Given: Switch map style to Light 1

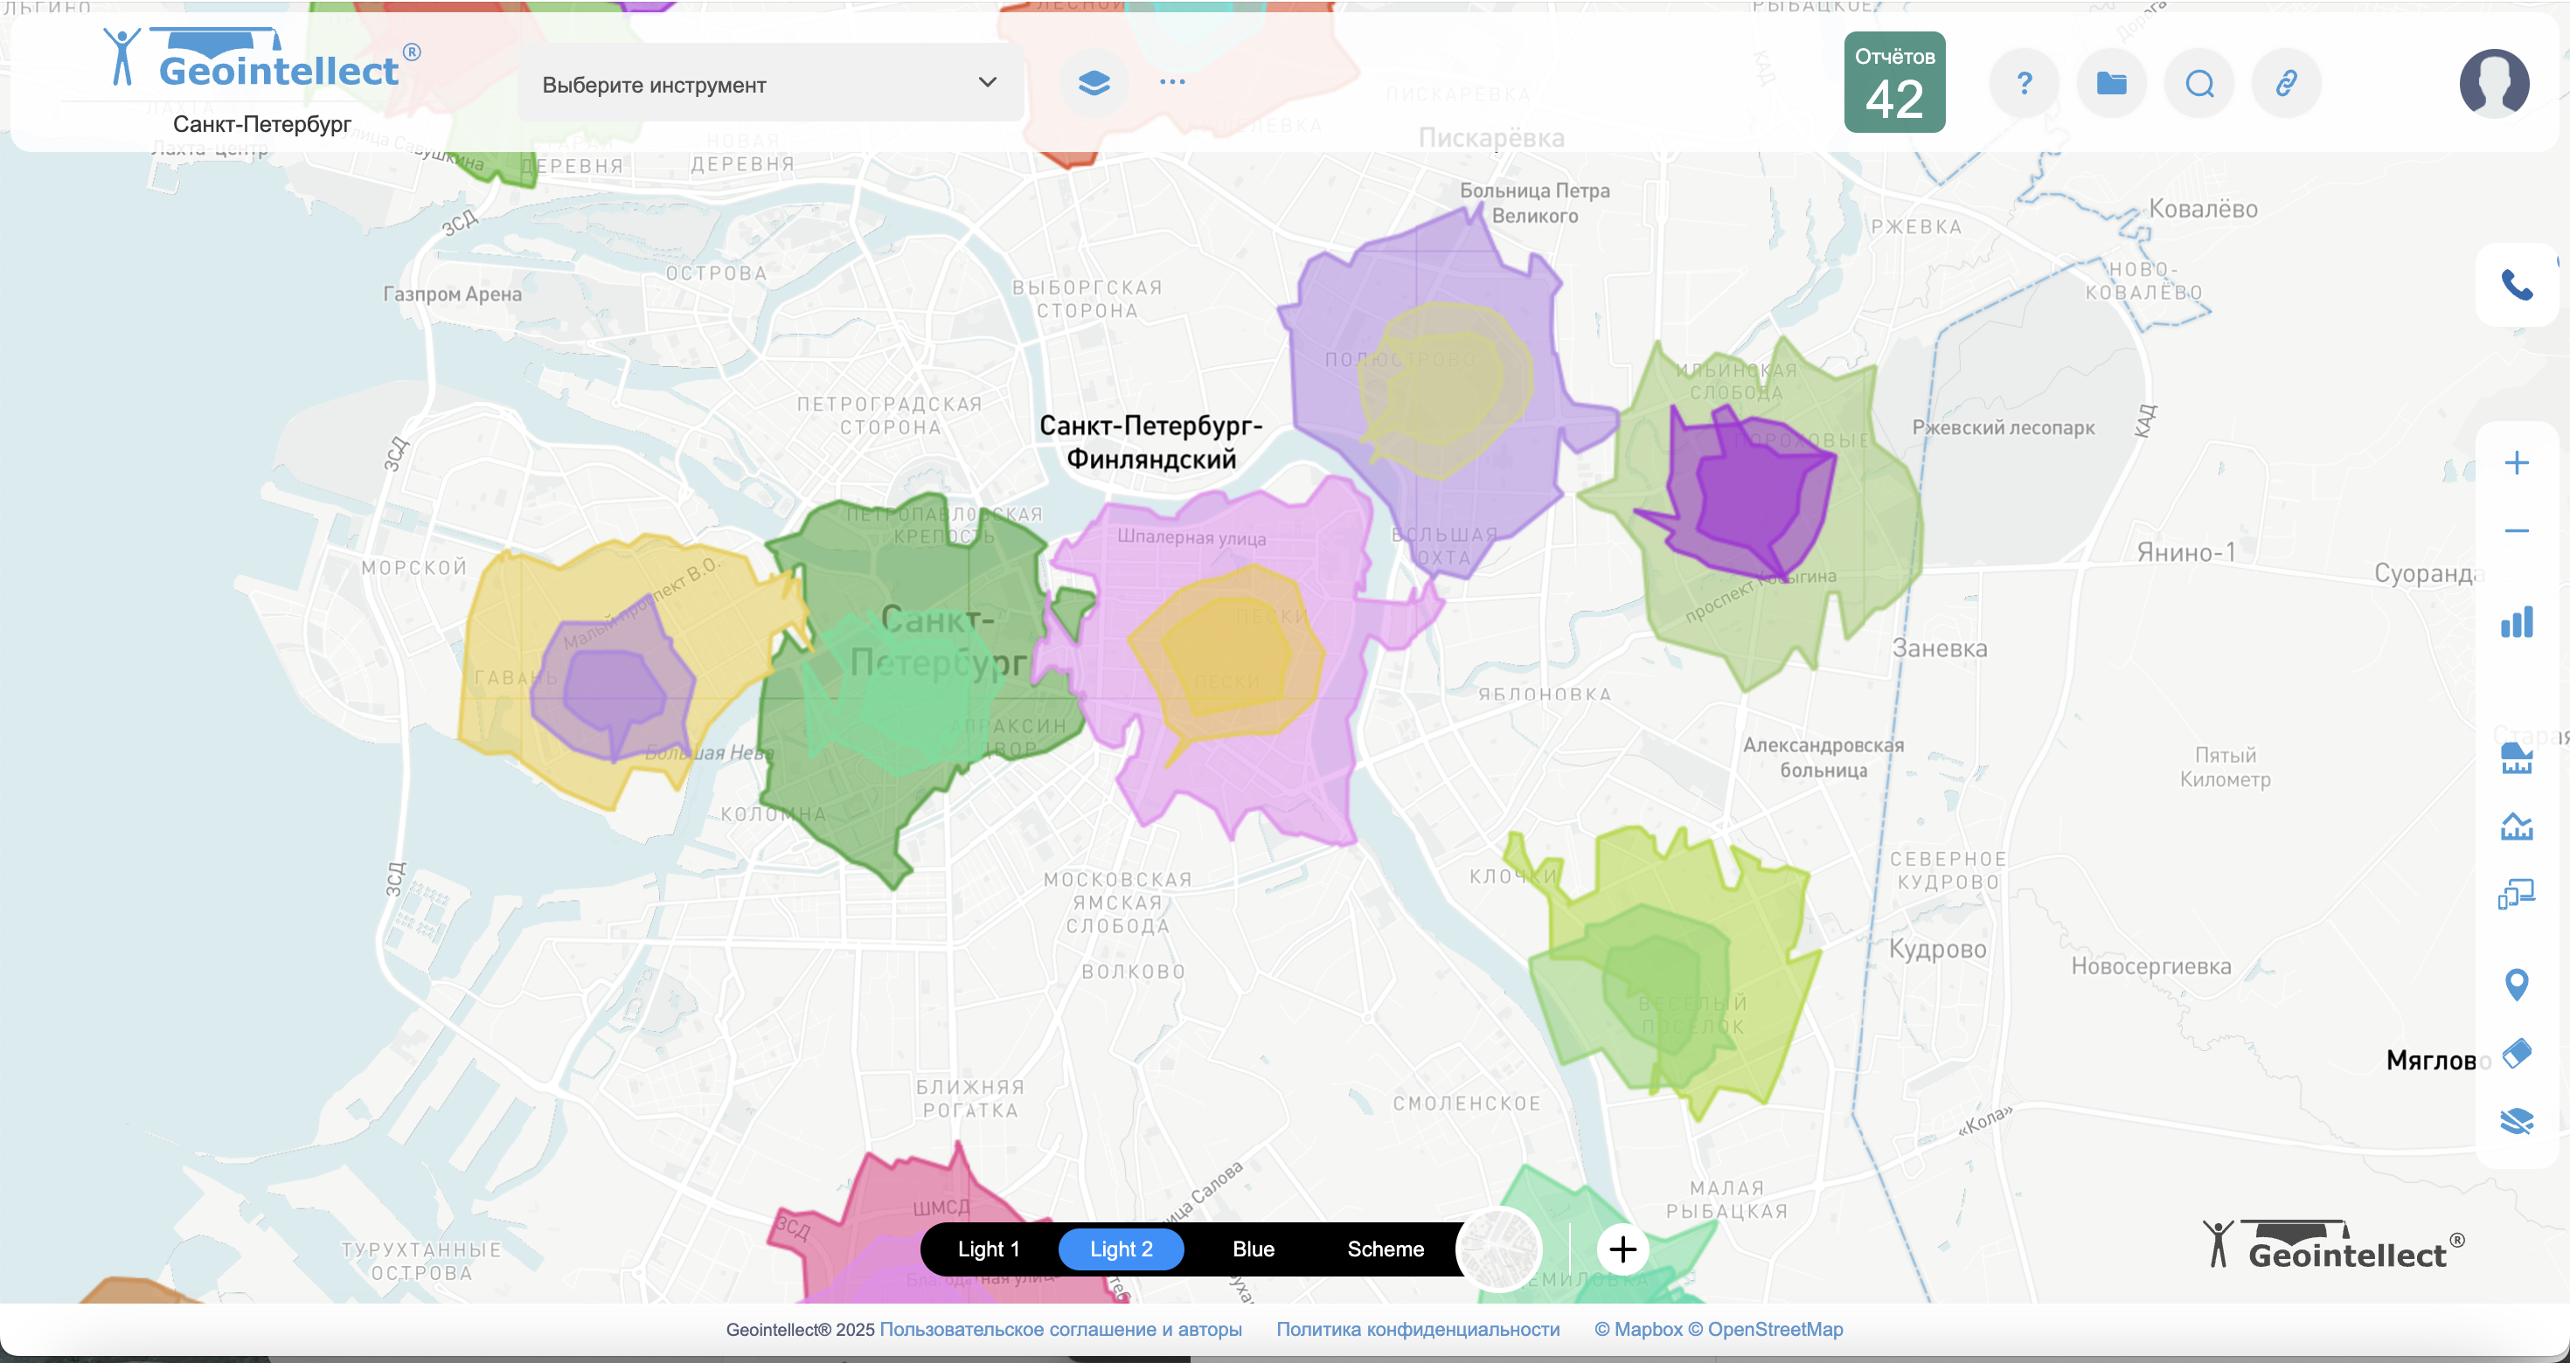Looking at the screenshot, I should pos(988,1249).
